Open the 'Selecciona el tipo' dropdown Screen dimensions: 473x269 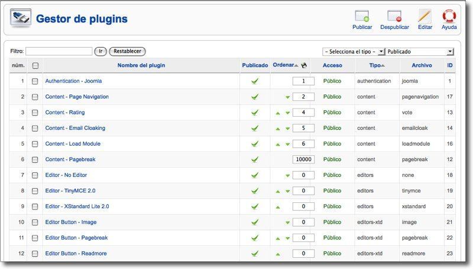pos(354,52)
